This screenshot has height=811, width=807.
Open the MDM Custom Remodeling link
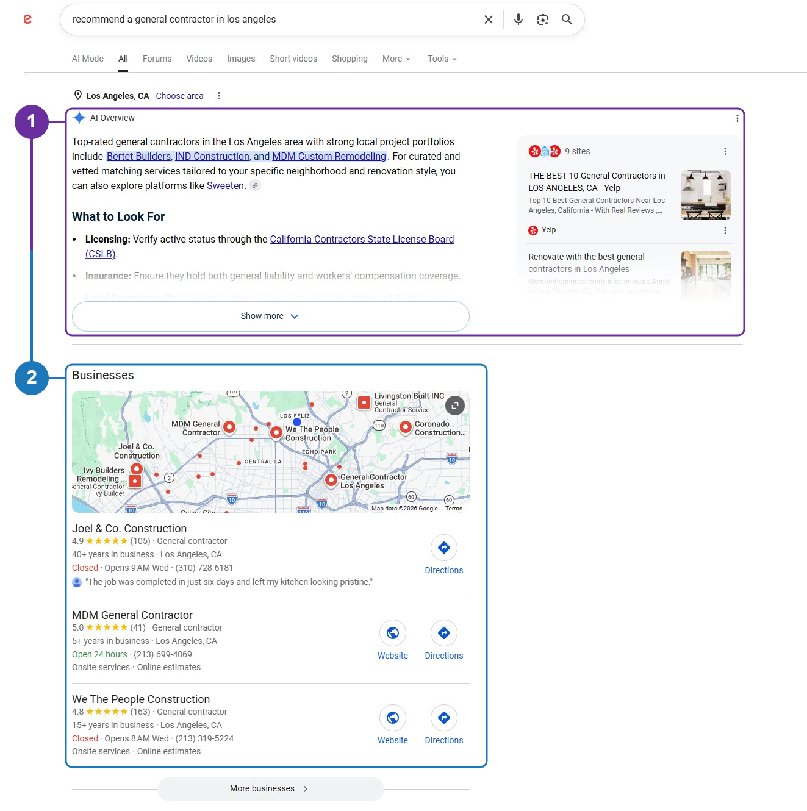[329, 156]
